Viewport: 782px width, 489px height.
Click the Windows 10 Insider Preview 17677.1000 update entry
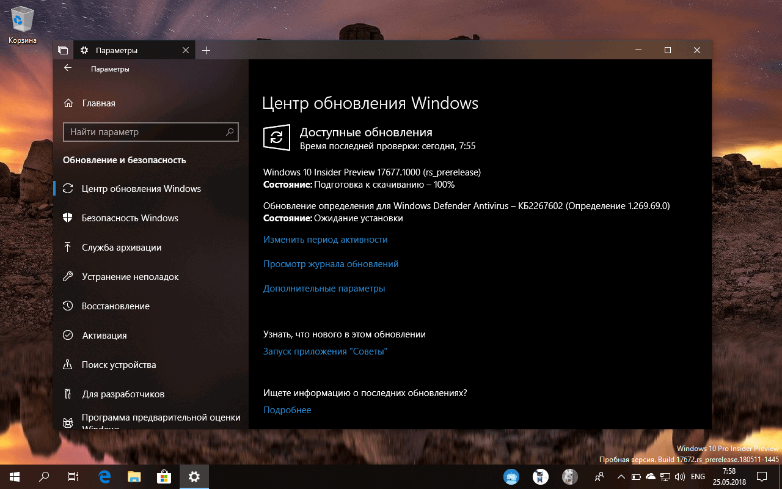pos(372,172)
